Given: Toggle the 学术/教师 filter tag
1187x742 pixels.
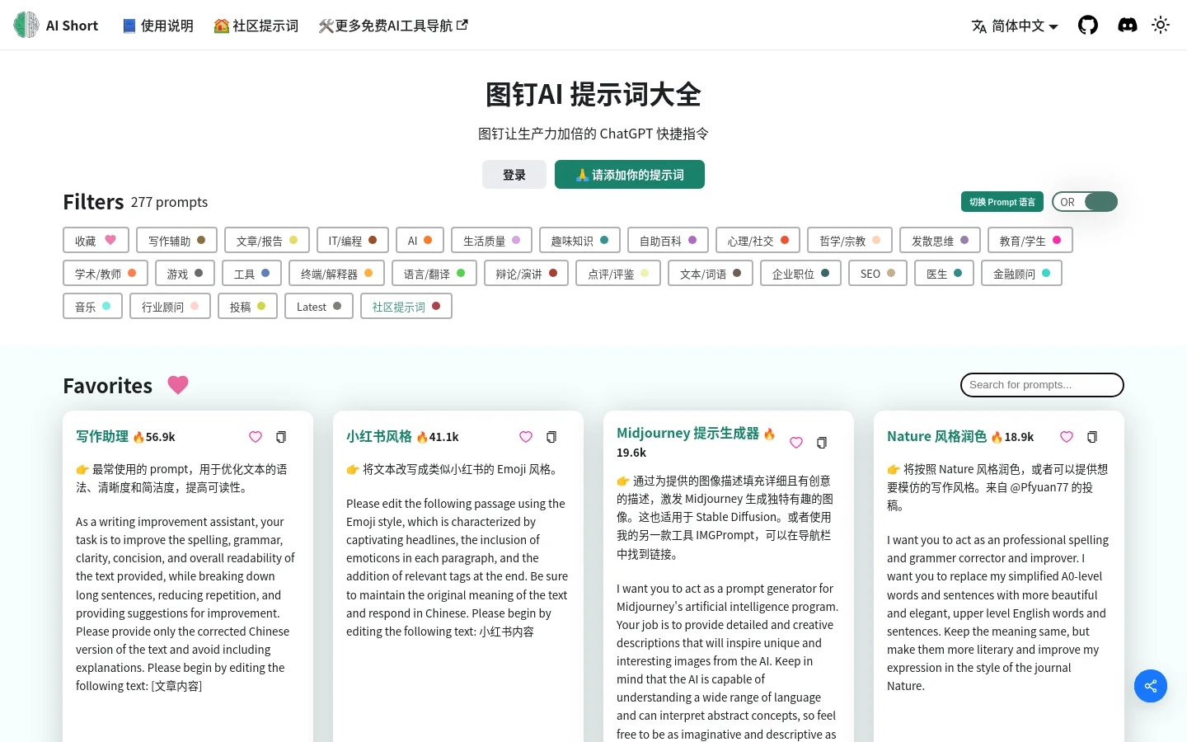Looking at the screenshot, I should click(106, 273).
